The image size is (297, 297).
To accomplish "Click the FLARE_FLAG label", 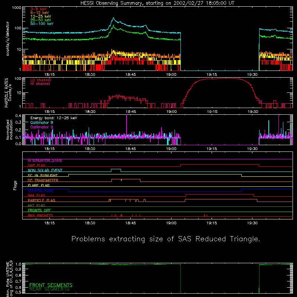I will coord(39,185).
